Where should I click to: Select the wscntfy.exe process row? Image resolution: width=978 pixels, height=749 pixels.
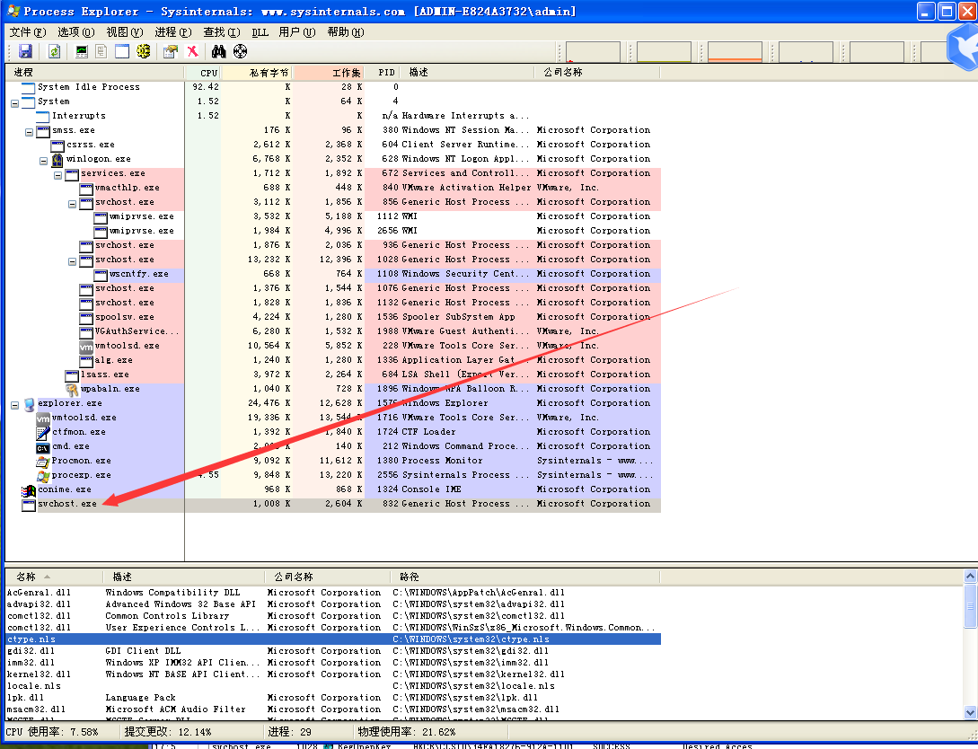coord(333,275)
